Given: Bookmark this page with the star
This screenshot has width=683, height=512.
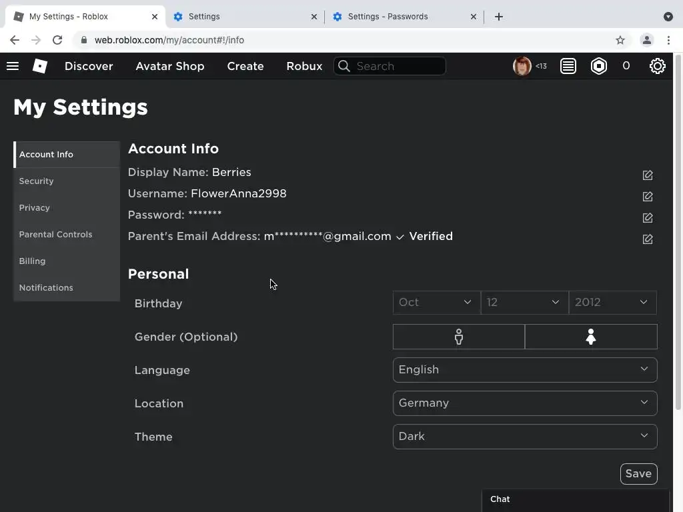Looking at the screenshot, I should 620,40.
